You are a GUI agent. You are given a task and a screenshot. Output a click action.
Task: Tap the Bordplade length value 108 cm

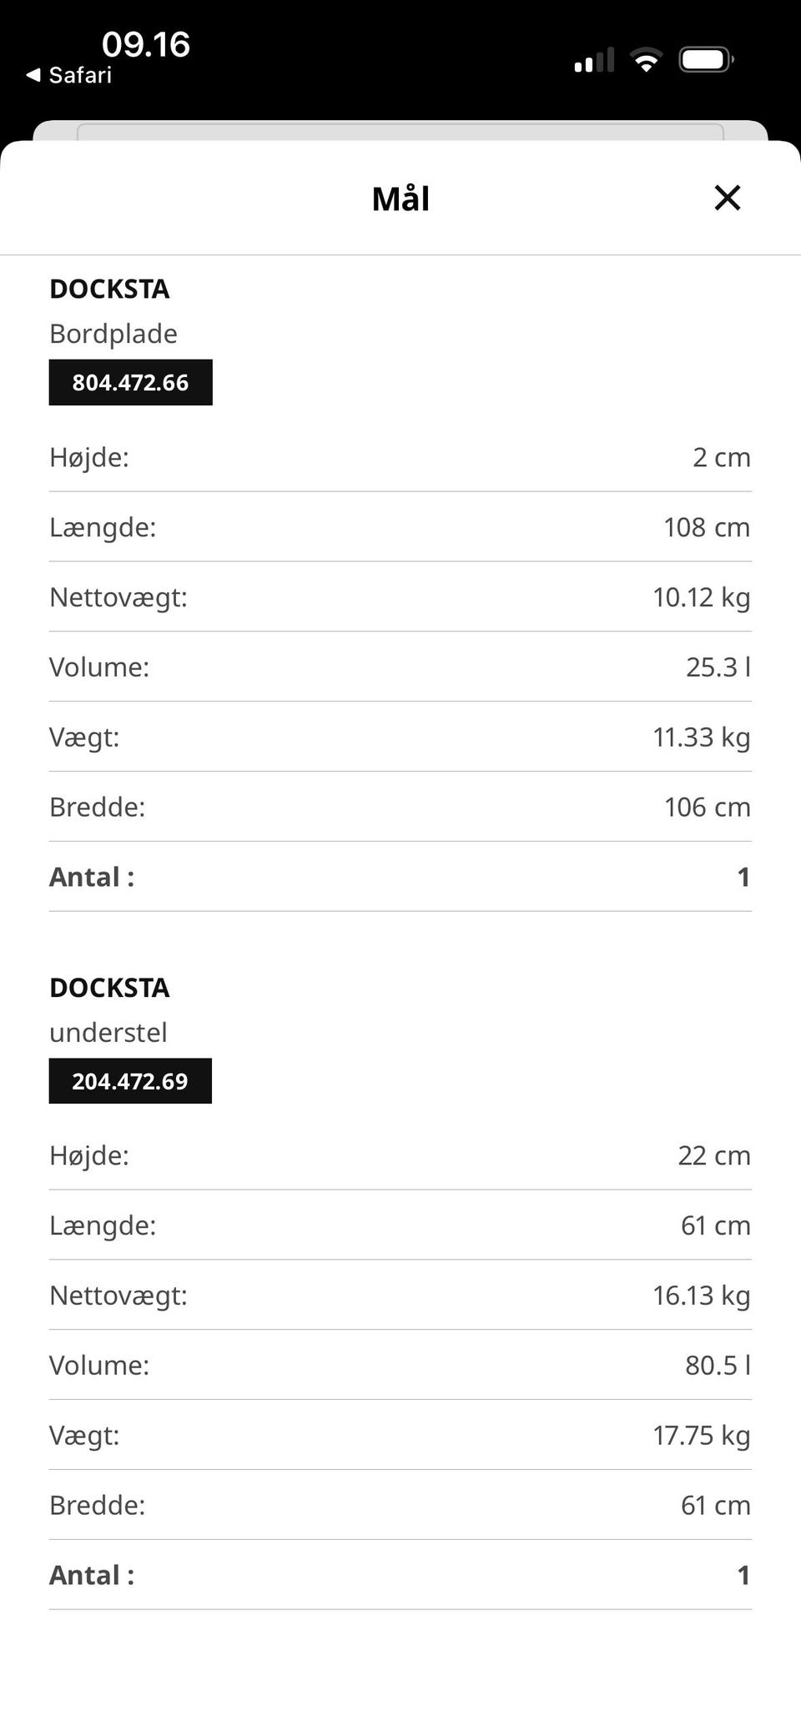pyautogui.click(x=707, y=527)
